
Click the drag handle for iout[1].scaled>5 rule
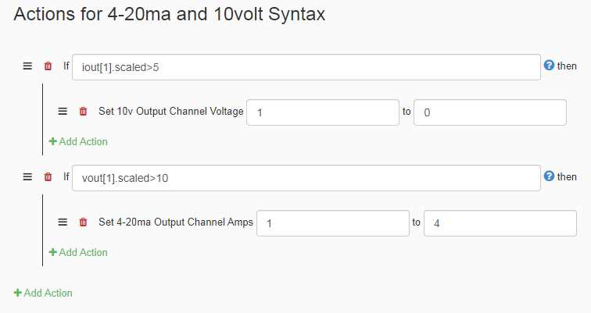coord(27,66)
